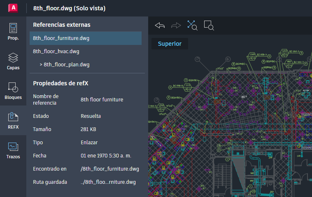Image resolution: width=312 pixels, height=197 pixels.
Task: Click the 'Estado' property label
Action: [x=41, y=116]
